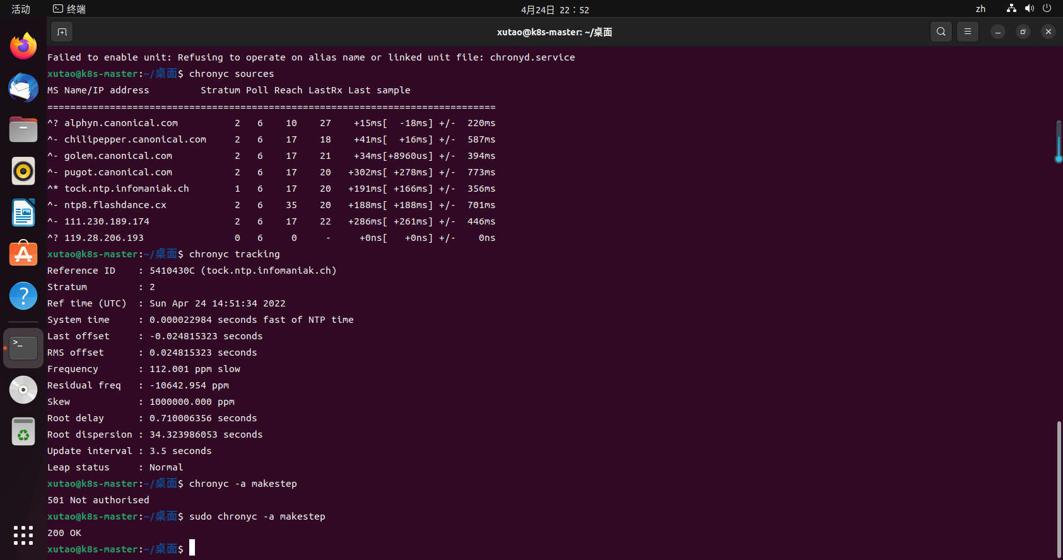Open the Files manager dock icon

(23, 129)
